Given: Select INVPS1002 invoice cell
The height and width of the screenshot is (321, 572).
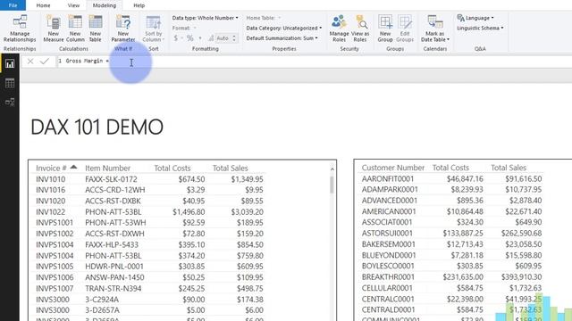Looking at the screenshot, I should click(55, 234).
